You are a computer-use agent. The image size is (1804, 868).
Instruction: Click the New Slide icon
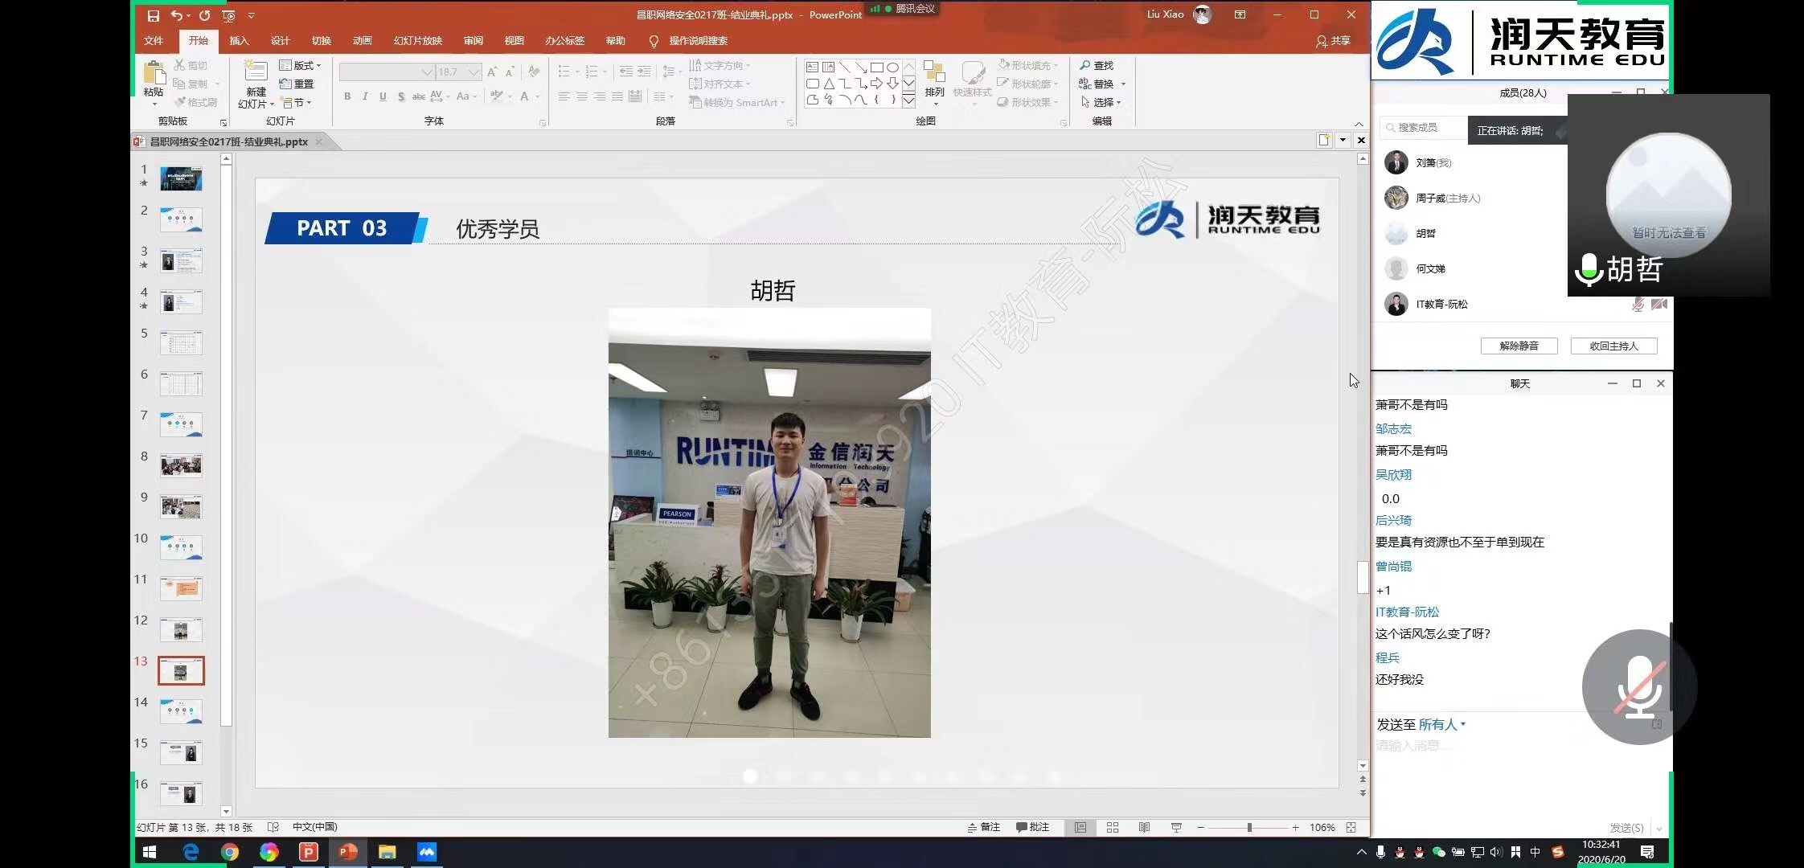(x=256, y=72)
